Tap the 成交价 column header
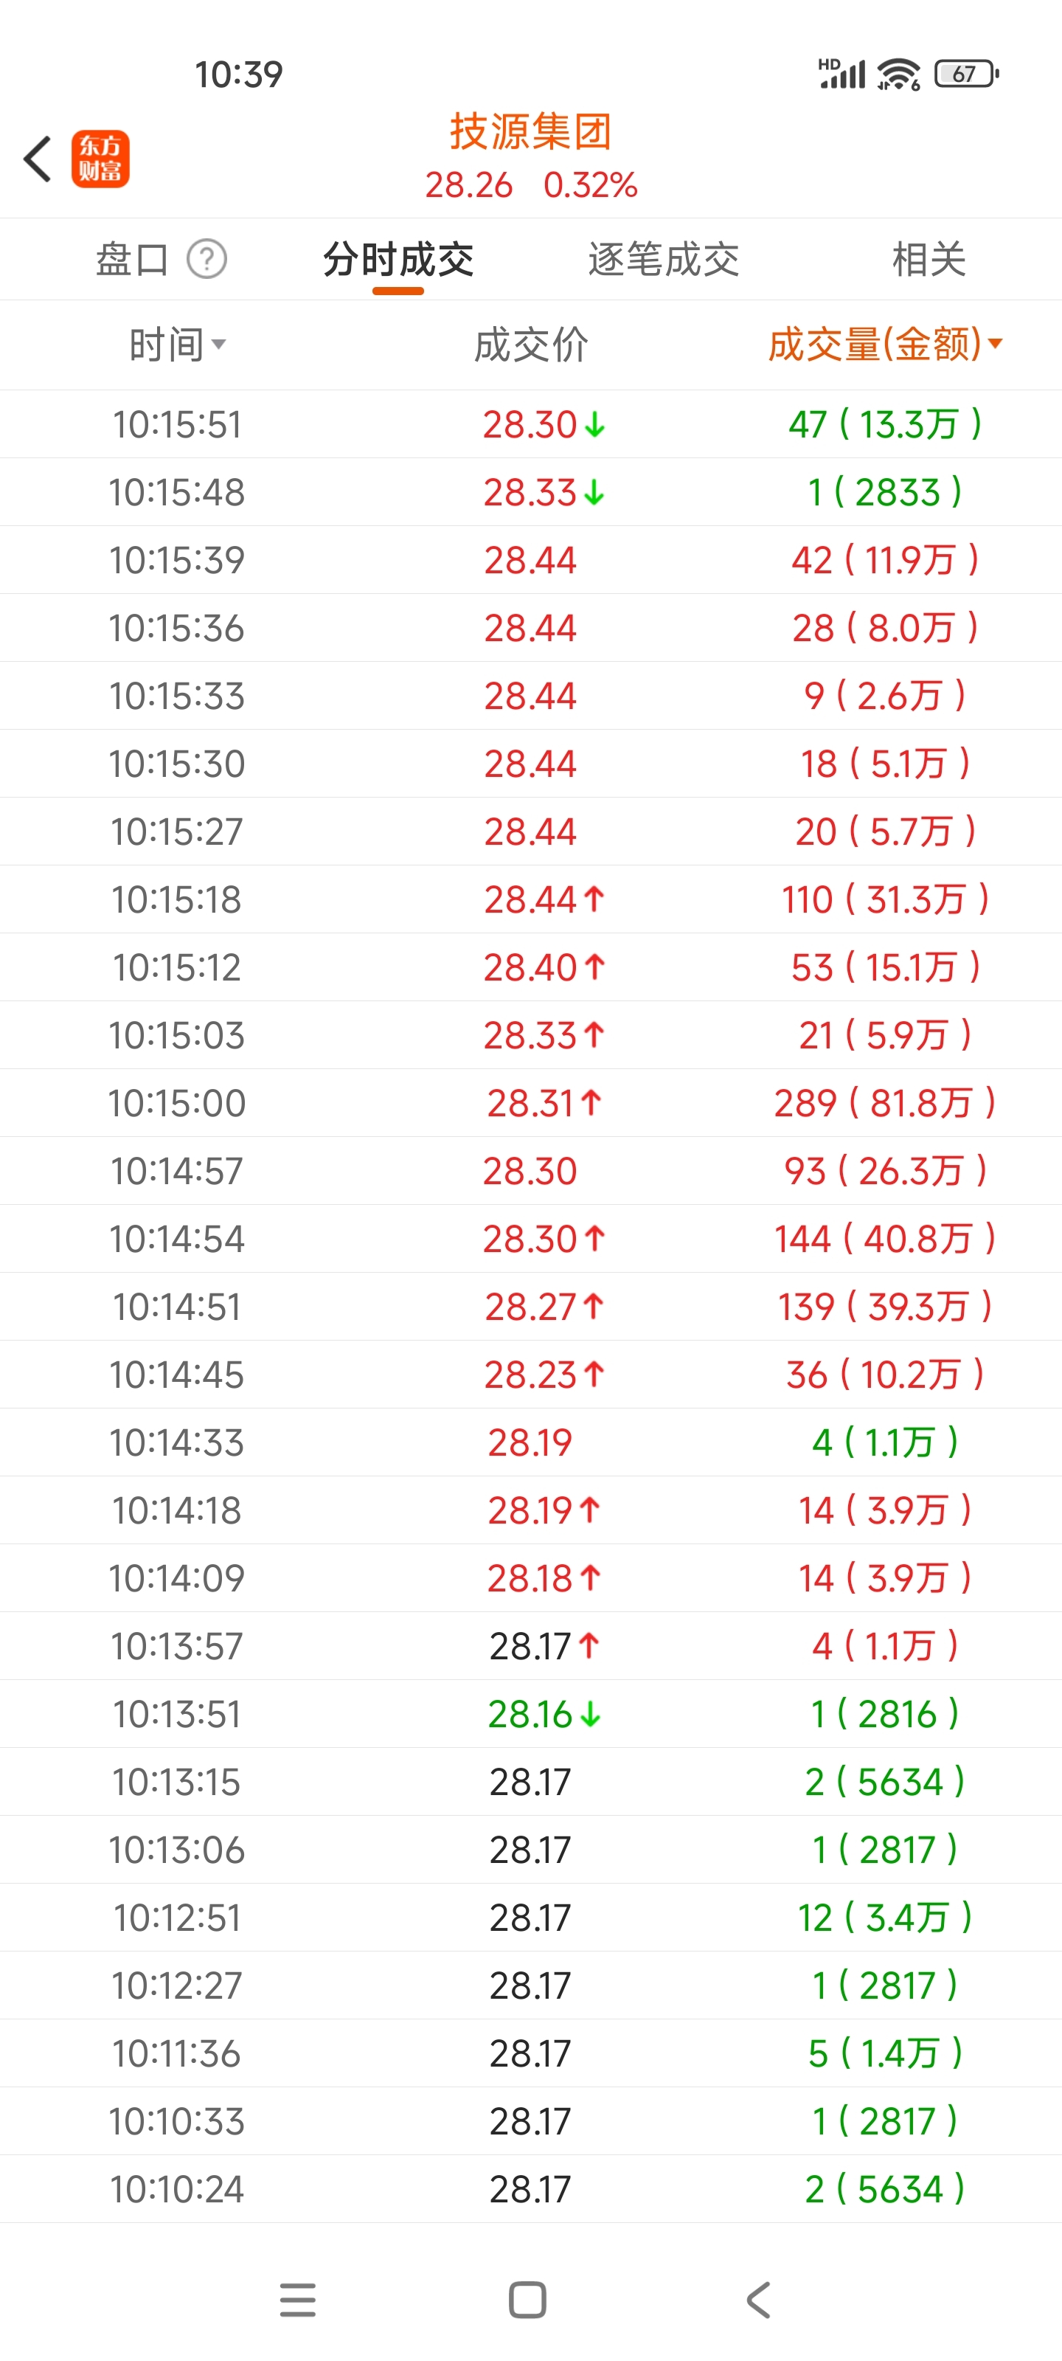Viewport: 1062px width, 2361px height. pyautogui.click(x=530, y=345)
